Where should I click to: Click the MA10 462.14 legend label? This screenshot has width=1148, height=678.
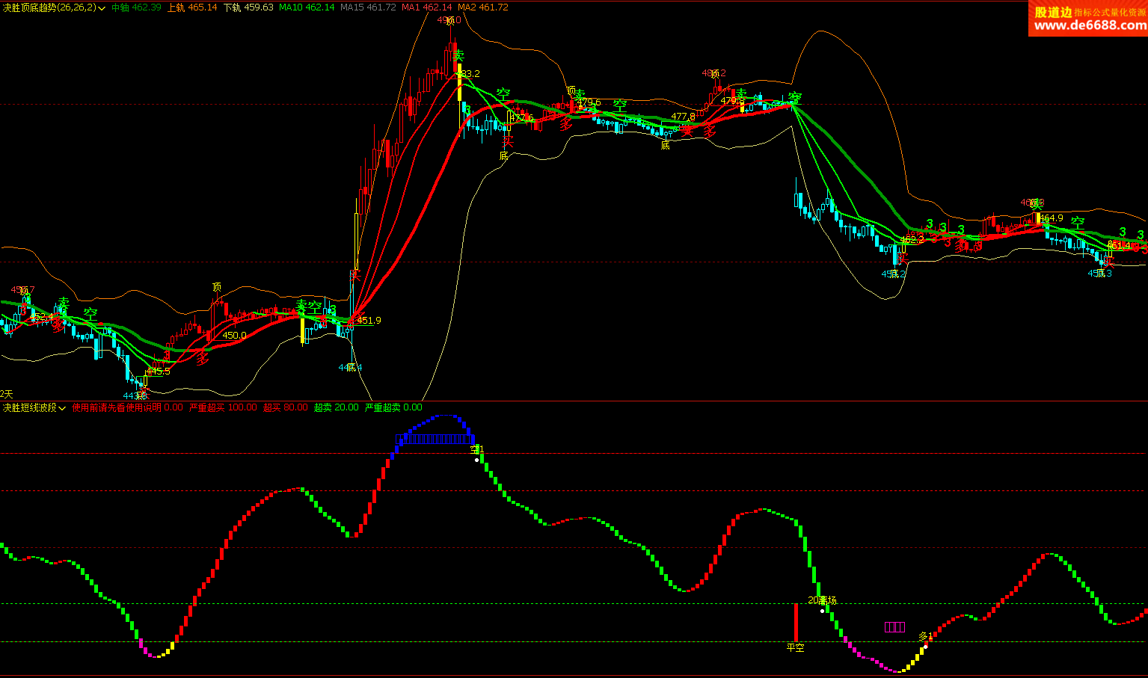pos(306,7)
